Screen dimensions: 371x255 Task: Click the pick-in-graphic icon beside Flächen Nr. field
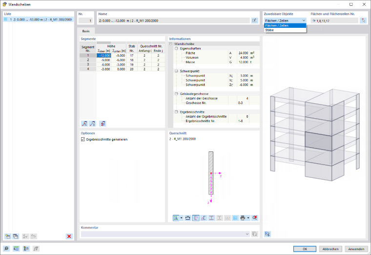pyautogui.click(x=363, y=21)
